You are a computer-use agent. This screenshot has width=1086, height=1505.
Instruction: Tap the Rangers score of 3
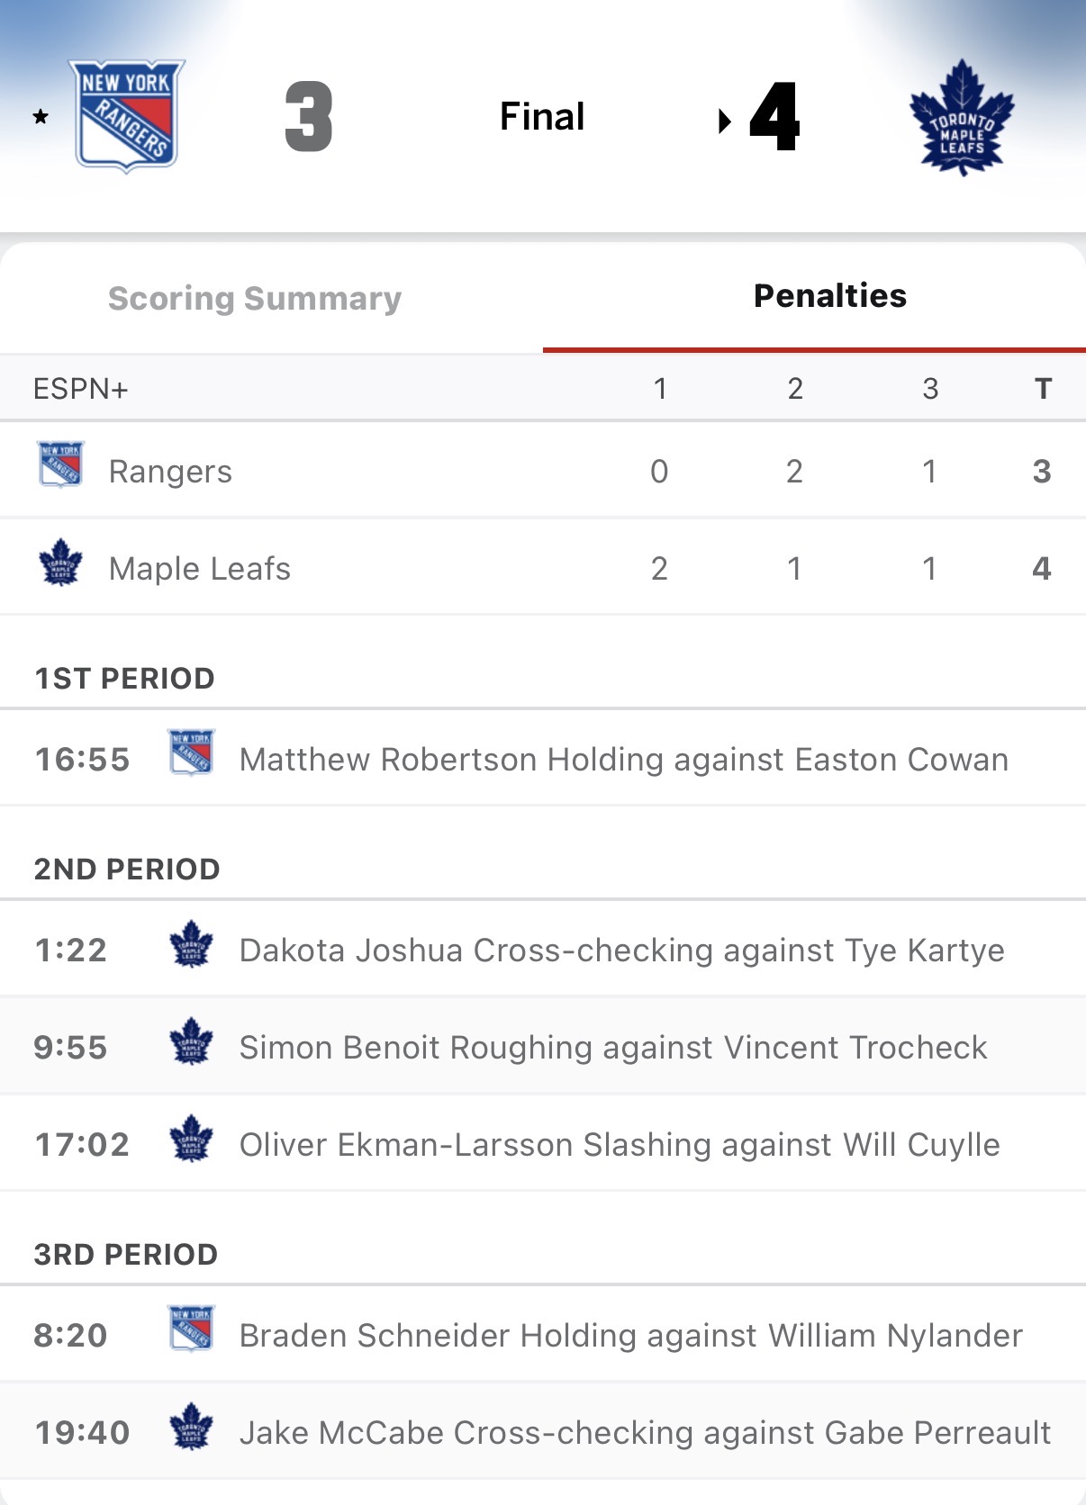[309, 117]
